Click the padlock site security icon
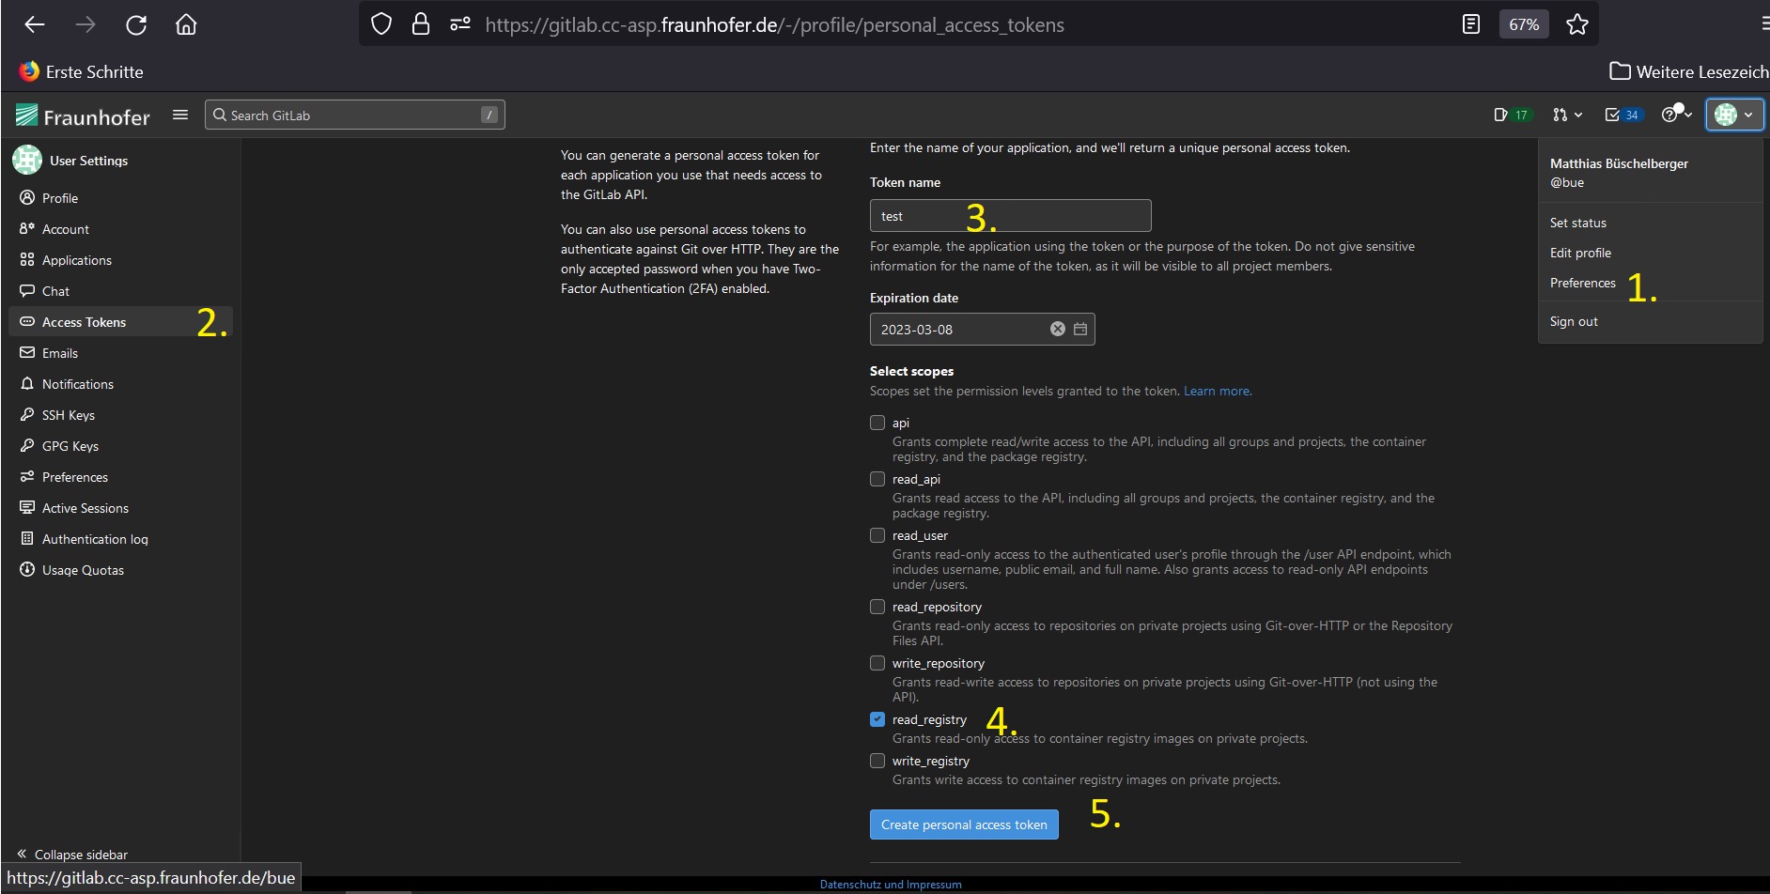This screenshot has height=894, width=1770. 421,24
